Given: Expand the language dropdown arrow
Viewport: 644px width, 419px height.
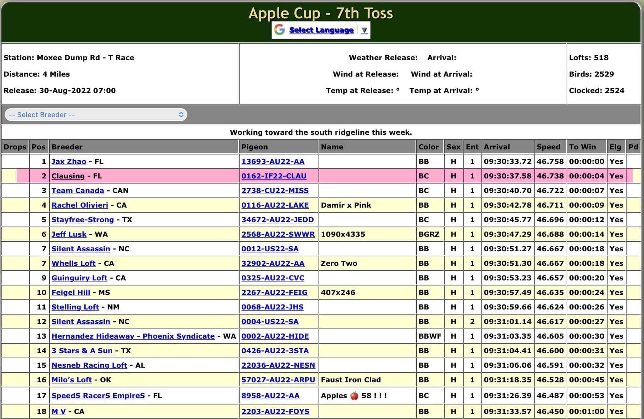Looking at the screenshot, I should pos(364,30).
